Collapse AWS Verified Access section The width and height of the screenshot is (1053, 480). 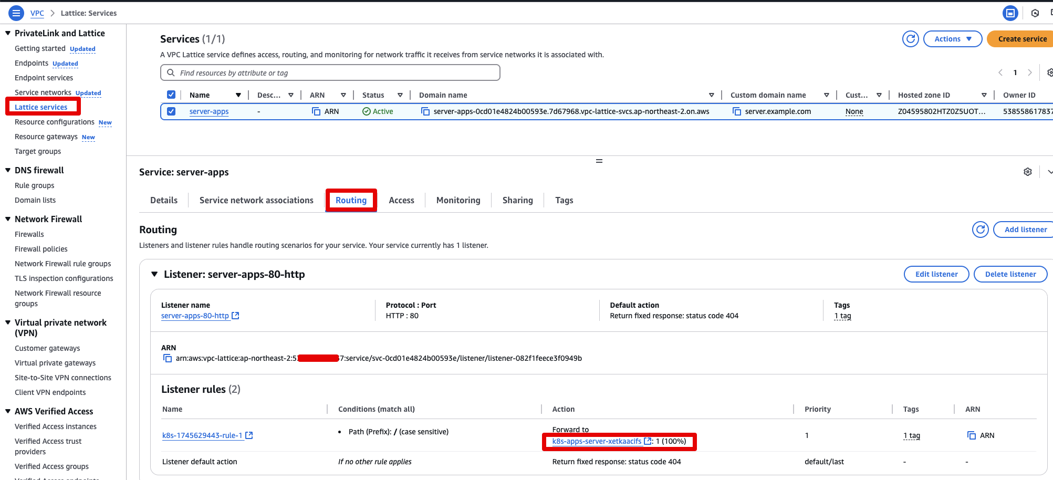tap(8, 411)
